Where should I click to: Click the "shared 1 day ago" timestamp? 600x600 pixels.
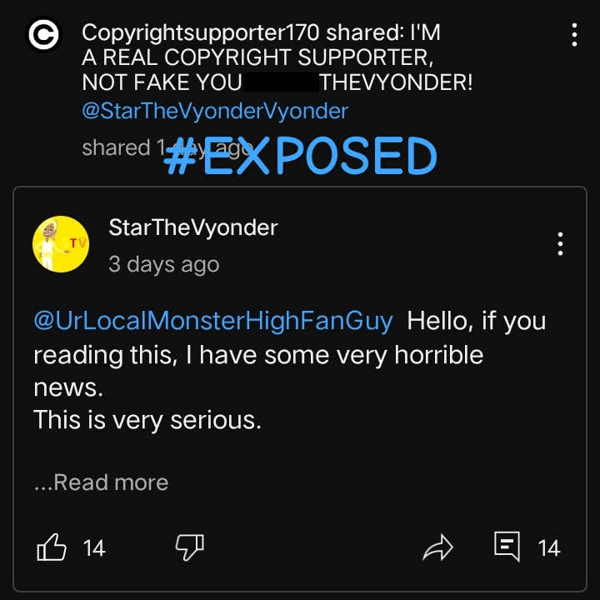(167, 147)
